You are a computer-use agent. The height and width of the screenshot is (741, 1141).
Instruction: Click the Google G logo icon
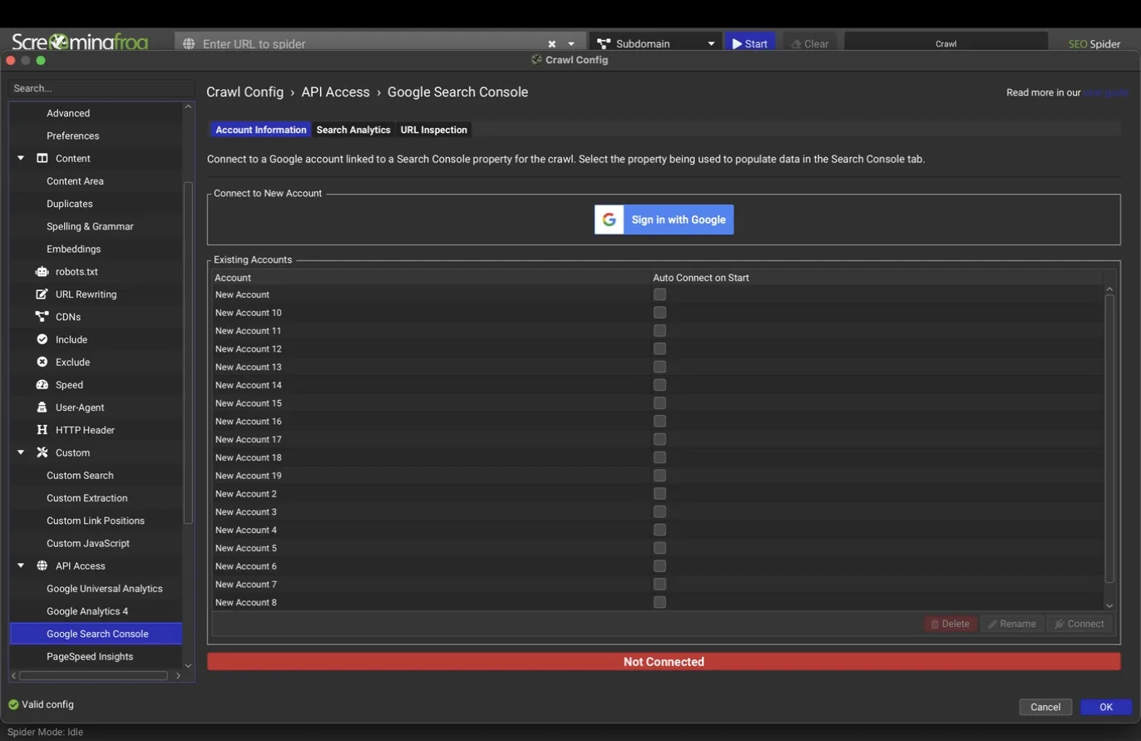(x=610, y=220)
